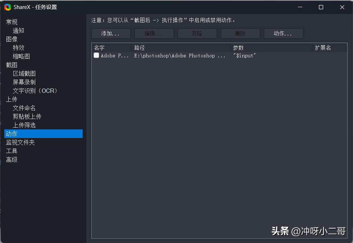Click the 删除 button
Viewport: 353px width, 243px height.
click(240, 33)
